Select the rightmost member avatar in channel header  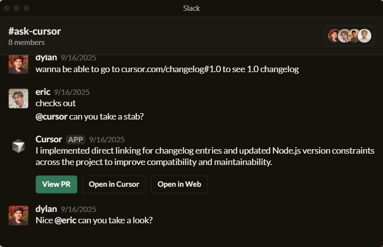(x=364, y=36)
